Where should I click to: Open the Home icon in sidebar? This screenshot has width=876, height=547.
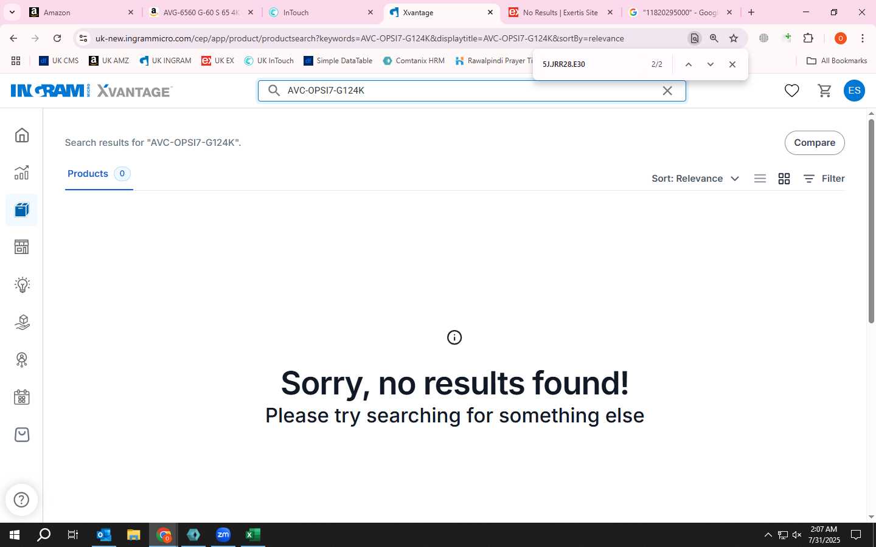pyautogui.click(x=22, y=135)
